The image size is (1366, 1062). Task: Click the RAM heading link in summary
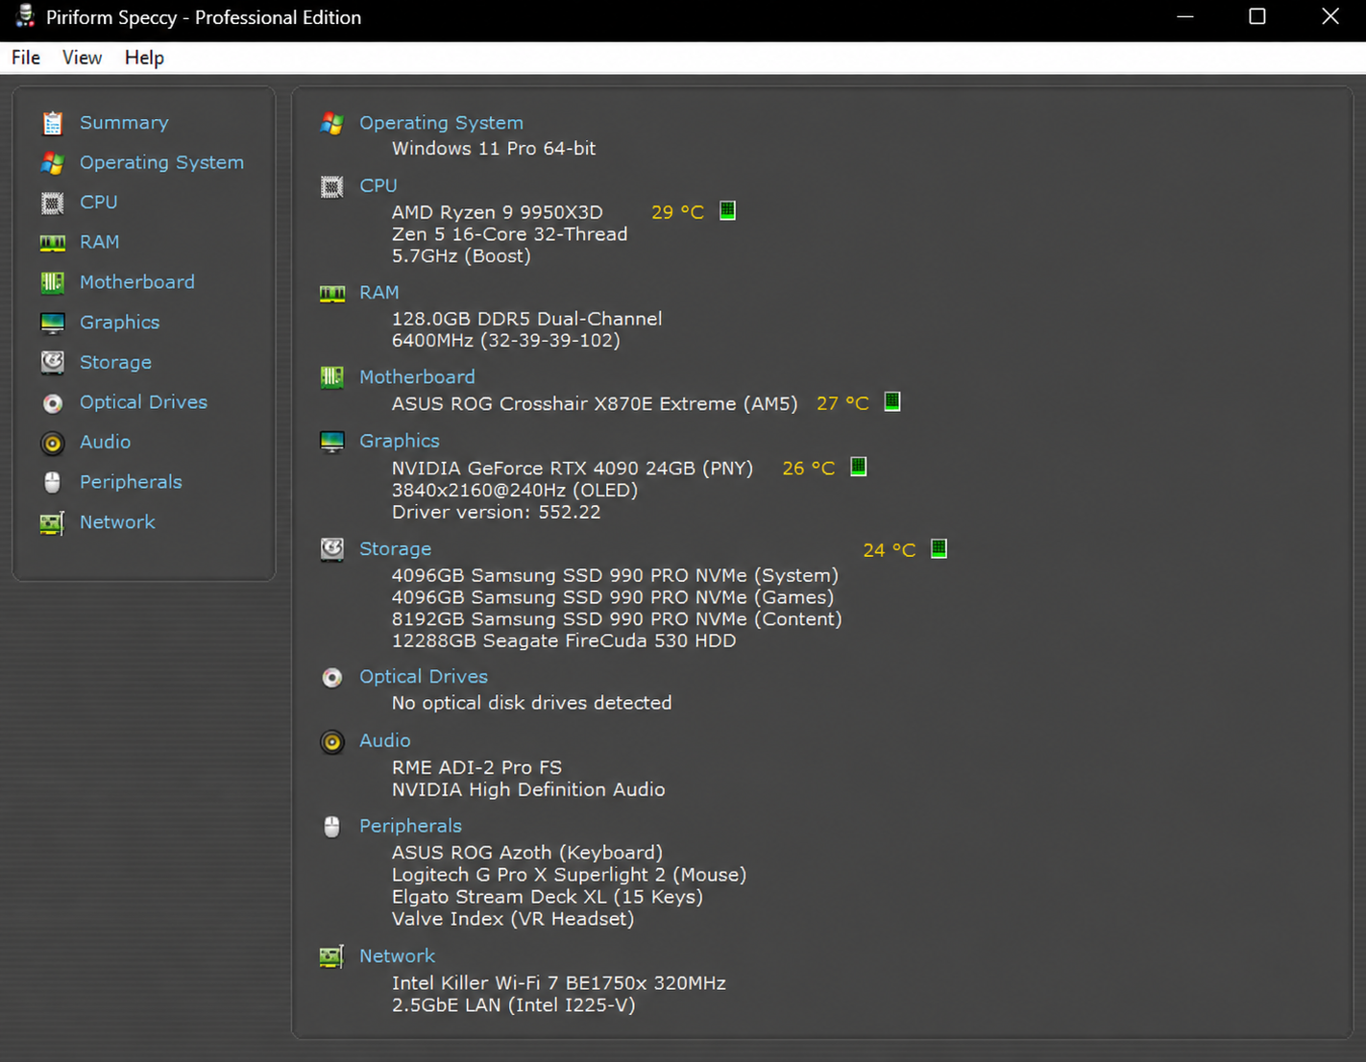(379, 293)
